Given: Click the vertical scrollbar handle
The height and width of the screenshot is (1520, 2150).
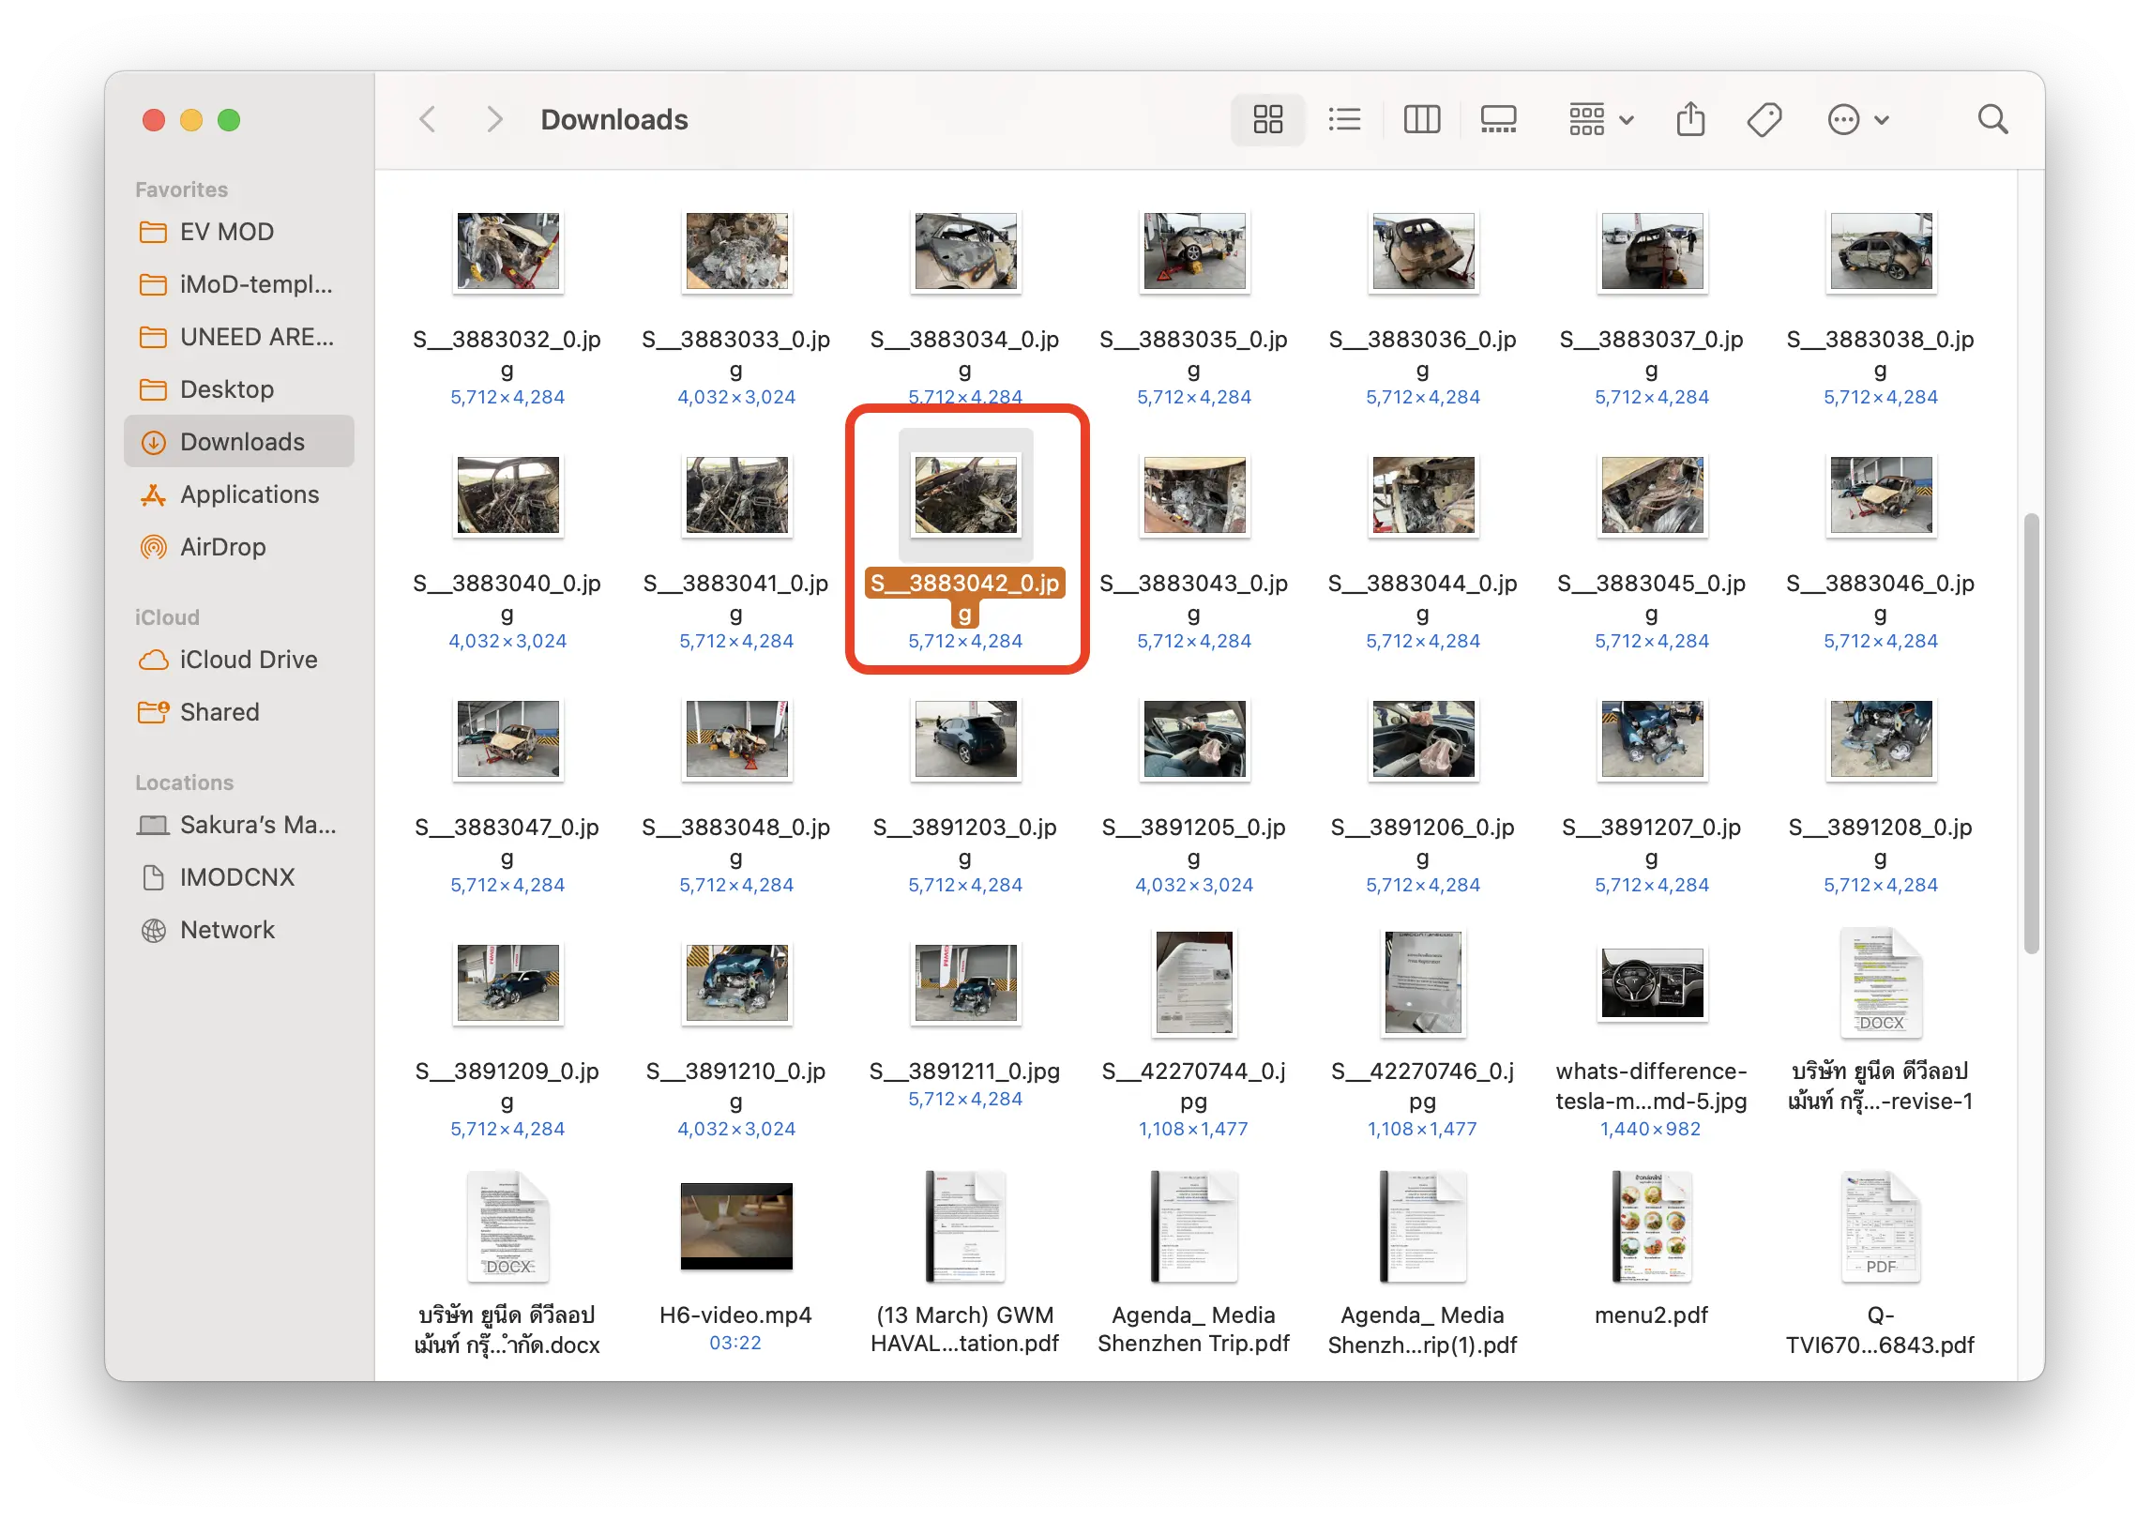Looking at the screenshot, I should [x=2031, y=732].
